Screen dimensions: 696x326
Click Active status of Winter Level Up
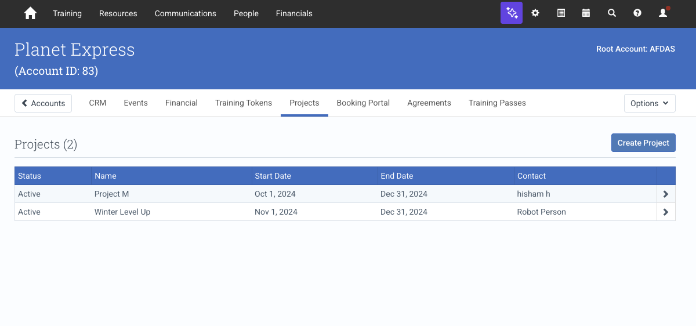point(29,212)
